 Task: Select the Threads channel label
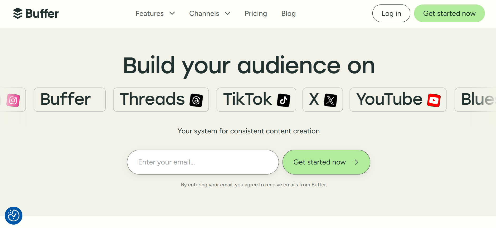tap(152, 99)
